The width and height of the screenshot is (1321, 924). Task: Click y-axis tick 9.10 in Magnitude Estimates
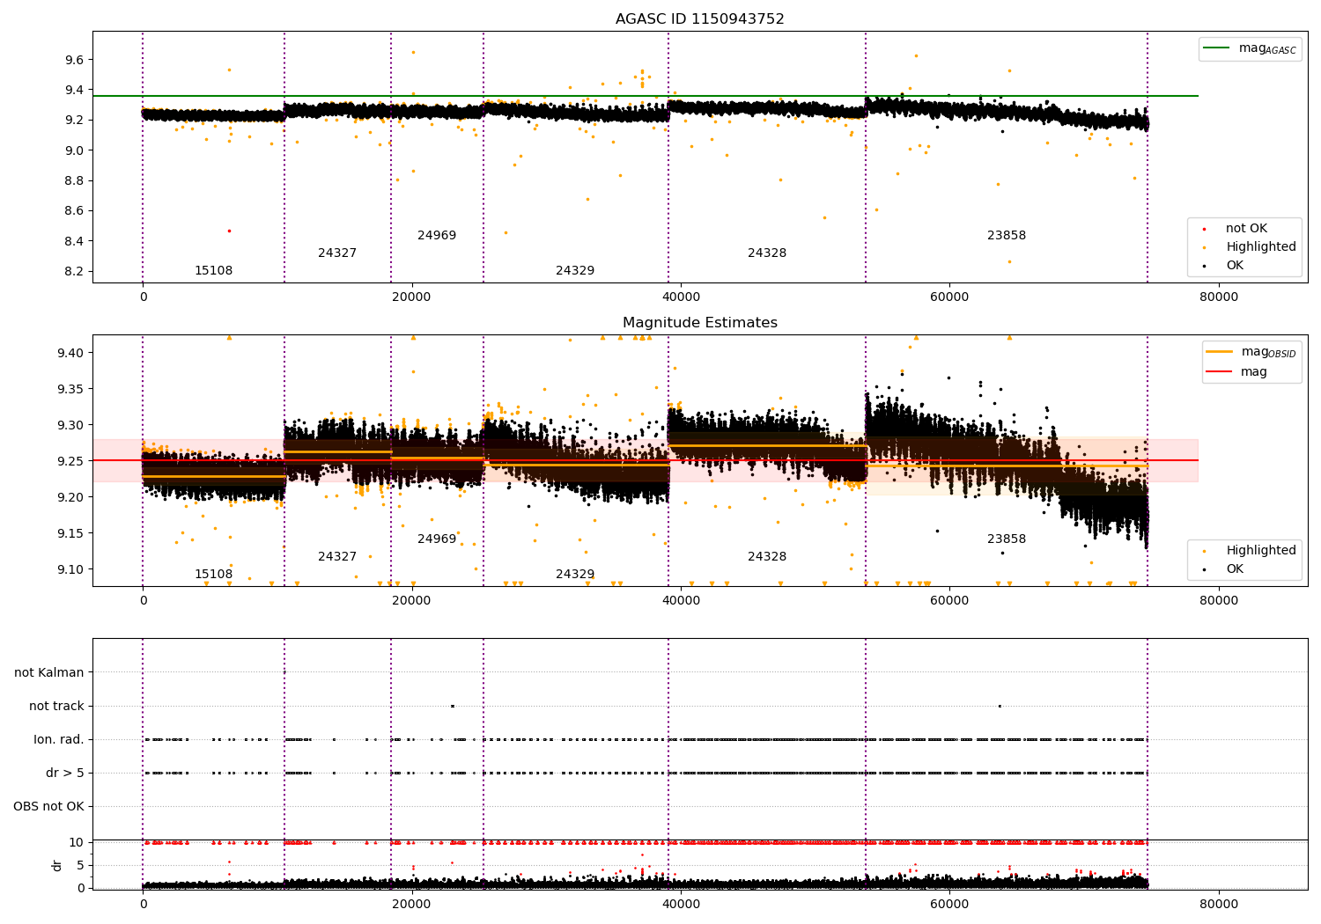70,569
